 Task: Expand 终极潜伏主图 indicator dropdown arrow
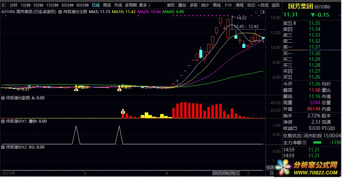pyautogui.click(x=60, y=12)
